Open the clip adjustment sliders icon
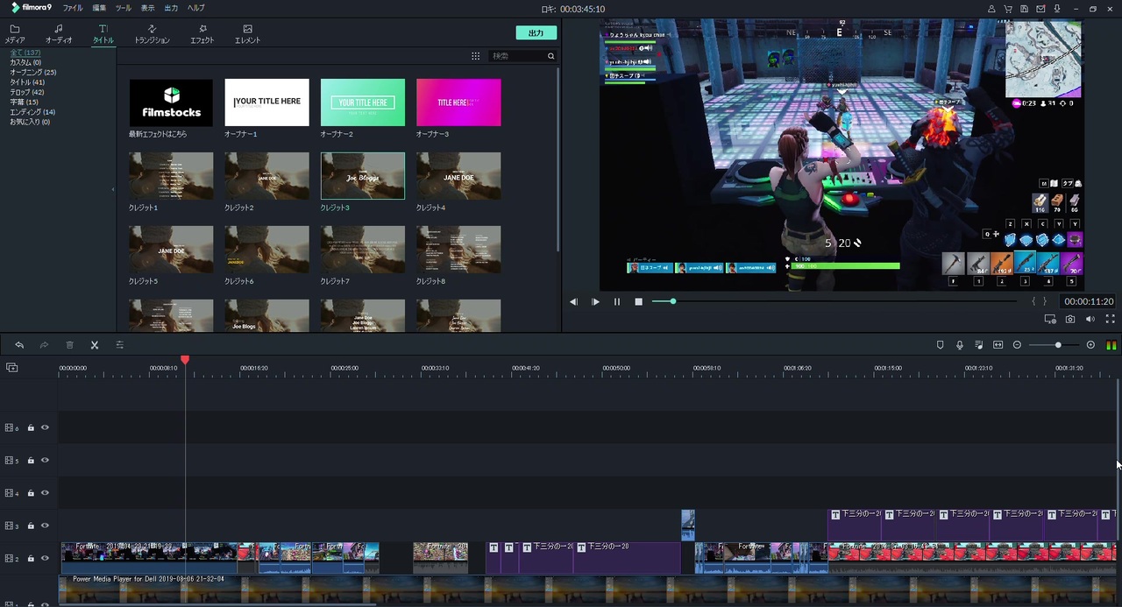Image resolution: width=1122 pixels, height=607 pixels. [x=119, y=345]
